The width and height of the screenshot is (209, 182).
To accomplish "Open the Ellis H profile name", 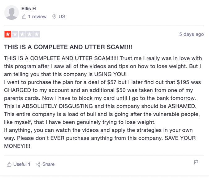I will (x=28, y=9).
